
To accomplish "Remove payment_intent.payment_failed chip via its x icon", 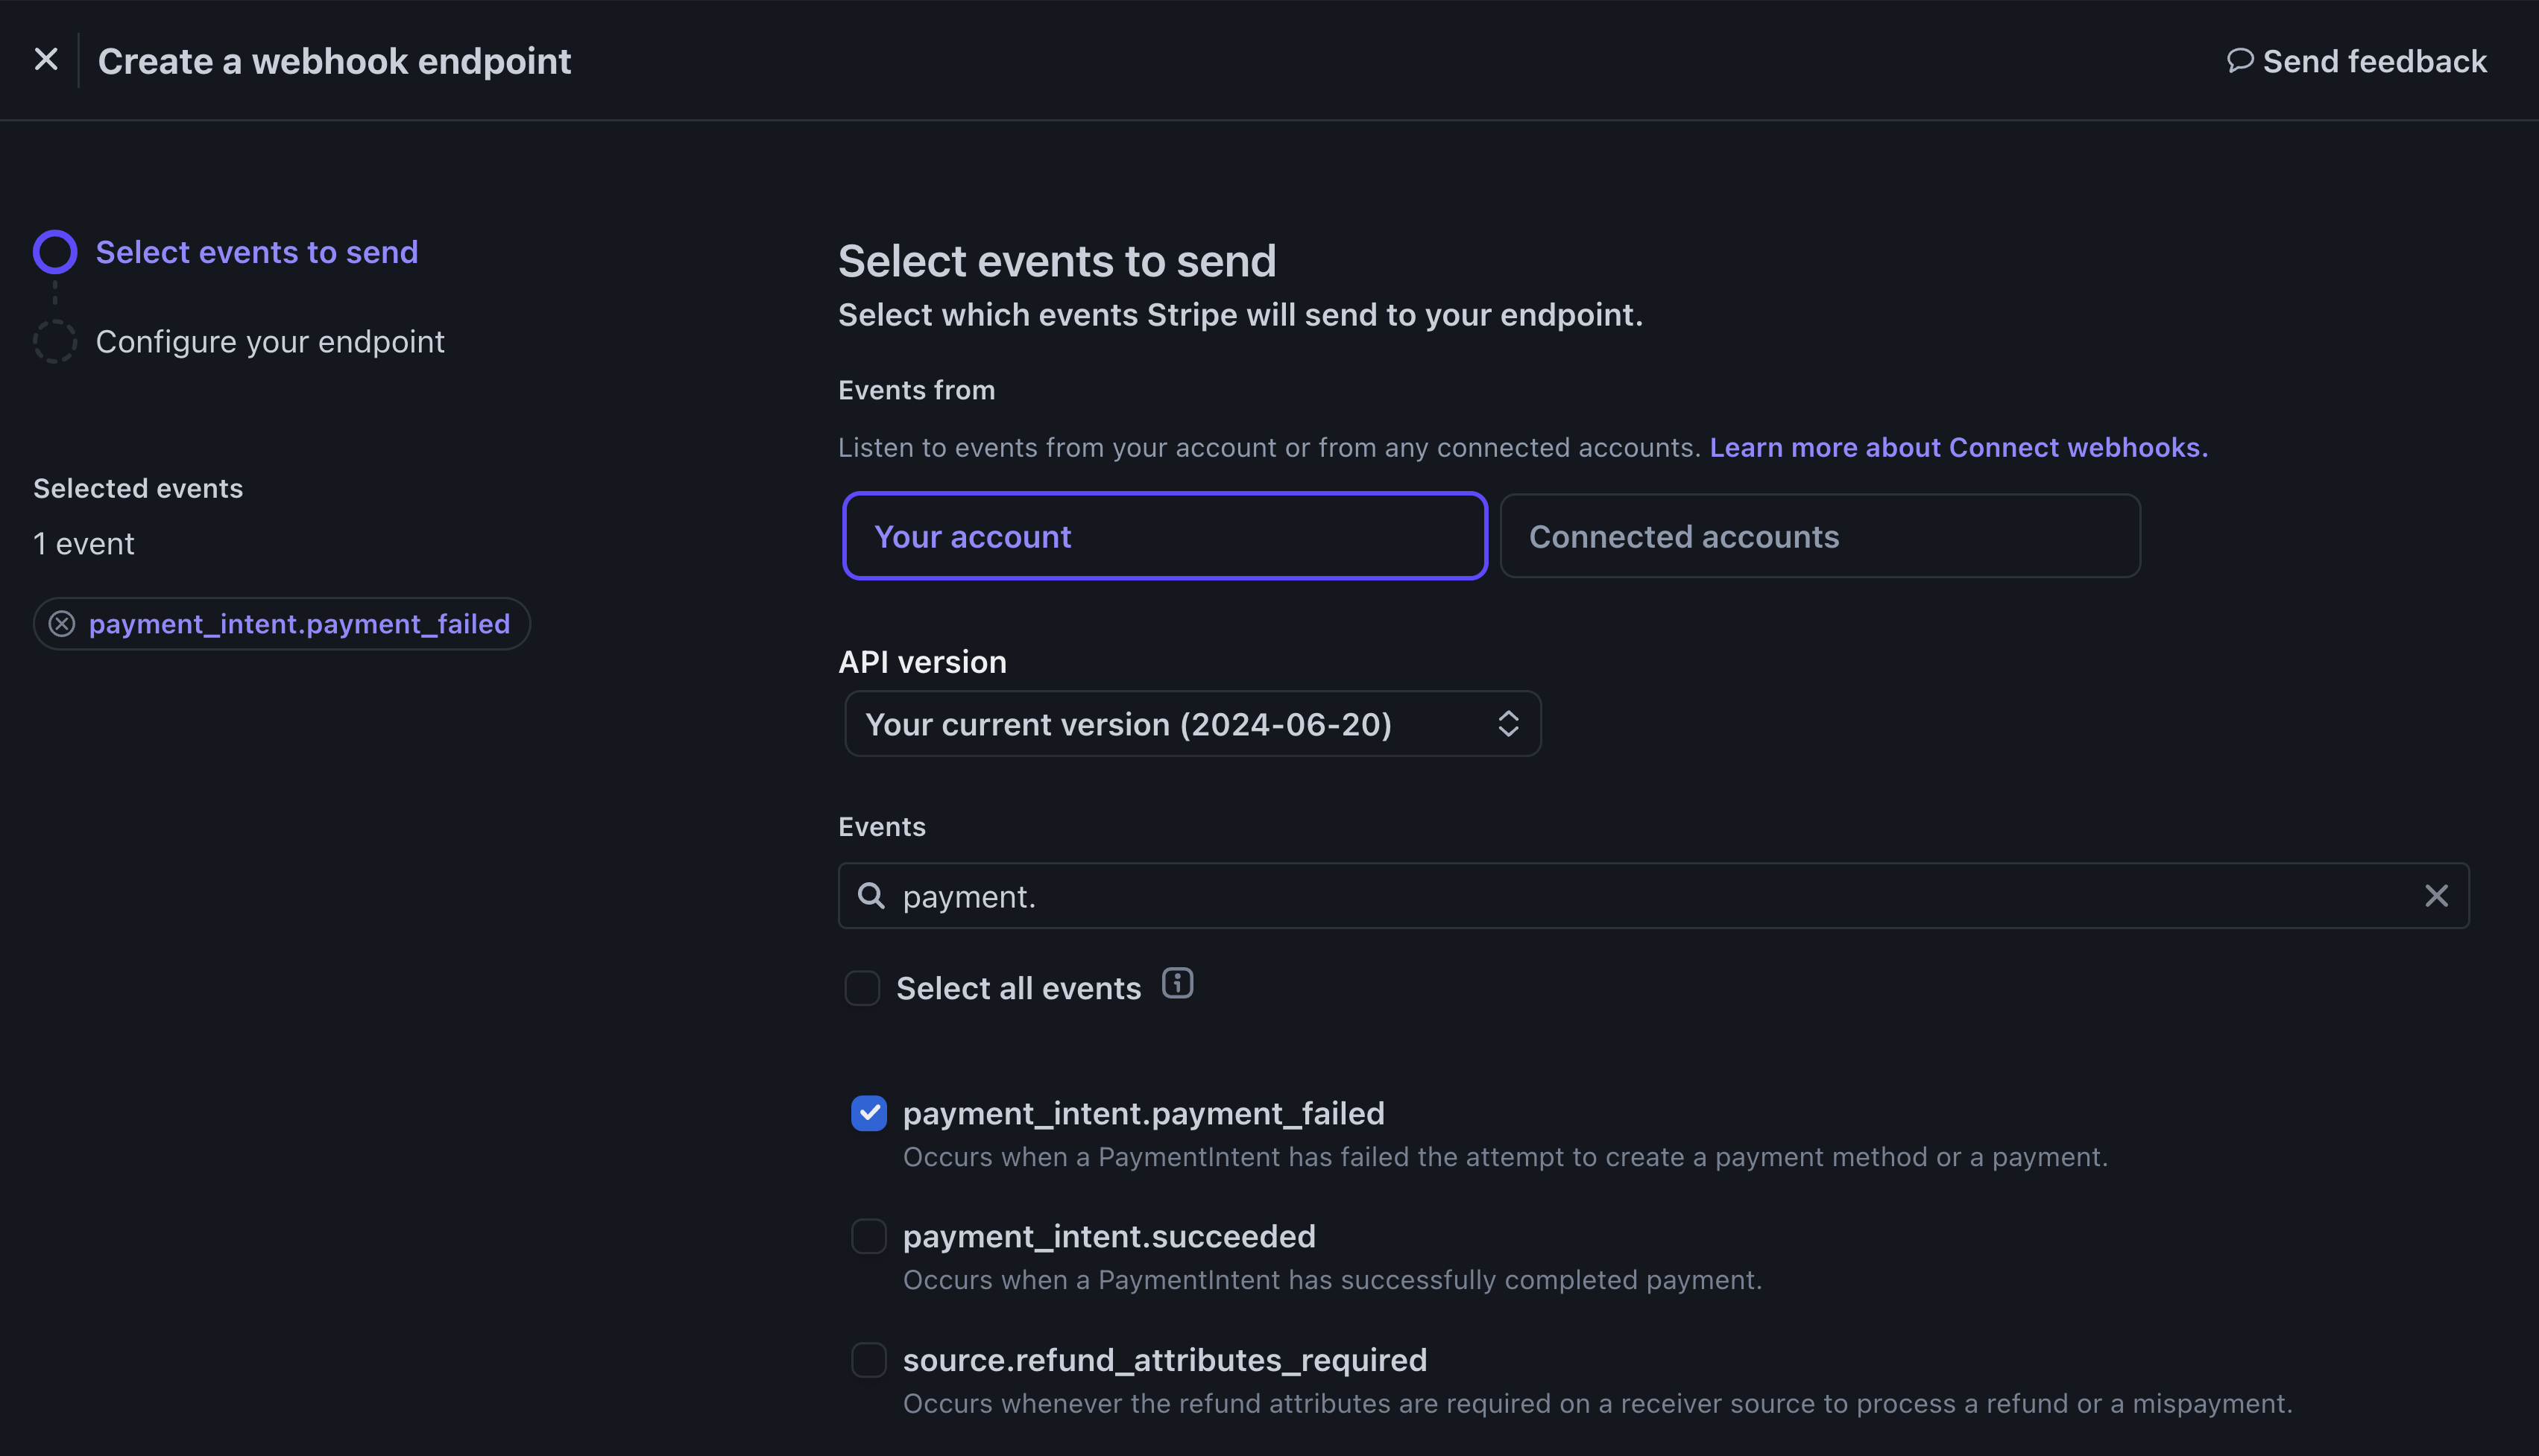I will [x=62, y=624].
